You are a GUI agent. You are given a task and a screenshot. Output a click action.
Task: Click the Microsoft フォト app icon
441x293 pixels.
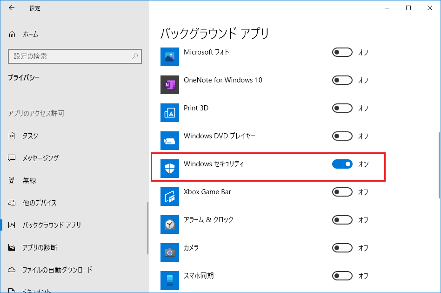170,57
